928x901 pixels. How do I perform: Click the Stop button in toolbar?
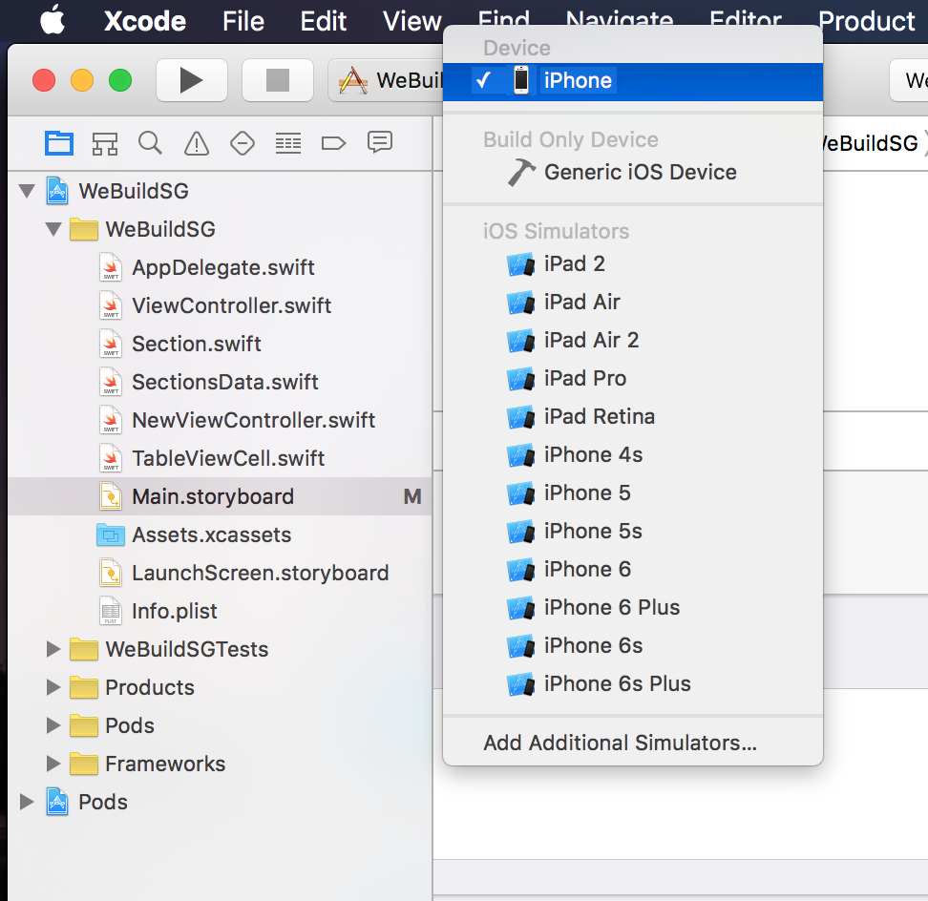[278, 80]
